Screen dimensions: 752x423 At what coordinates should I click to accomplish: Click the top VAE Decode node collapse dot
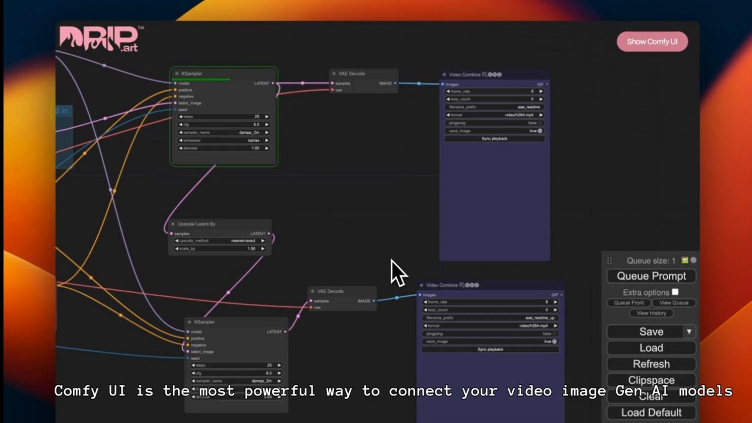click(x=334, y=74)
